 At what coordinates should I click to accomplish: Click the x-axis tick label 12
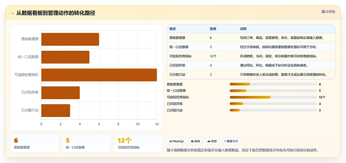tap(157, 124)
